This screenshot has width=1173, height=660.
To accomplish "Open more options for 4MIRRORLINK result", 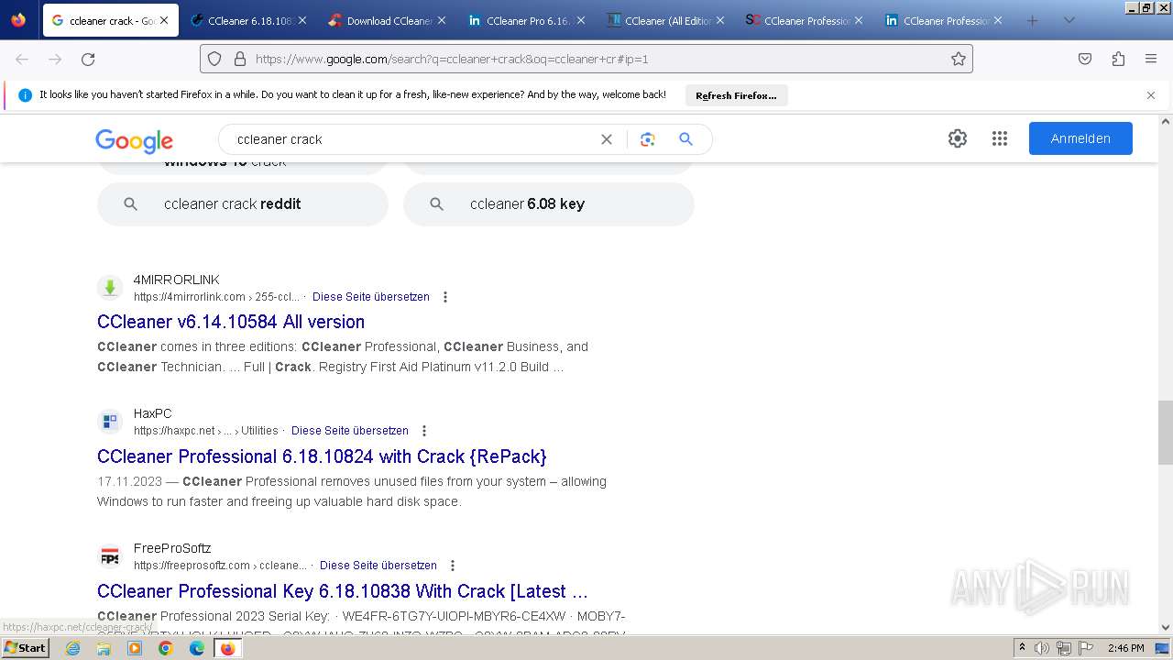I will click(x=445, y=297).
